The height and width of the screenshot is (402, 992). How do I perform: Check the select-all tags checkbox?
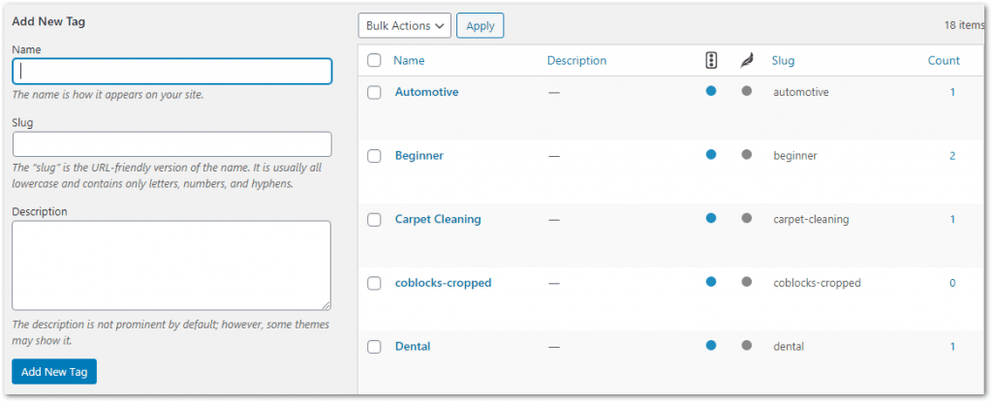click(x=374, y=60)
